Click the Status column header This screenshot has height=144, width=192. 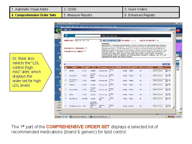click(x=161, y=67)
